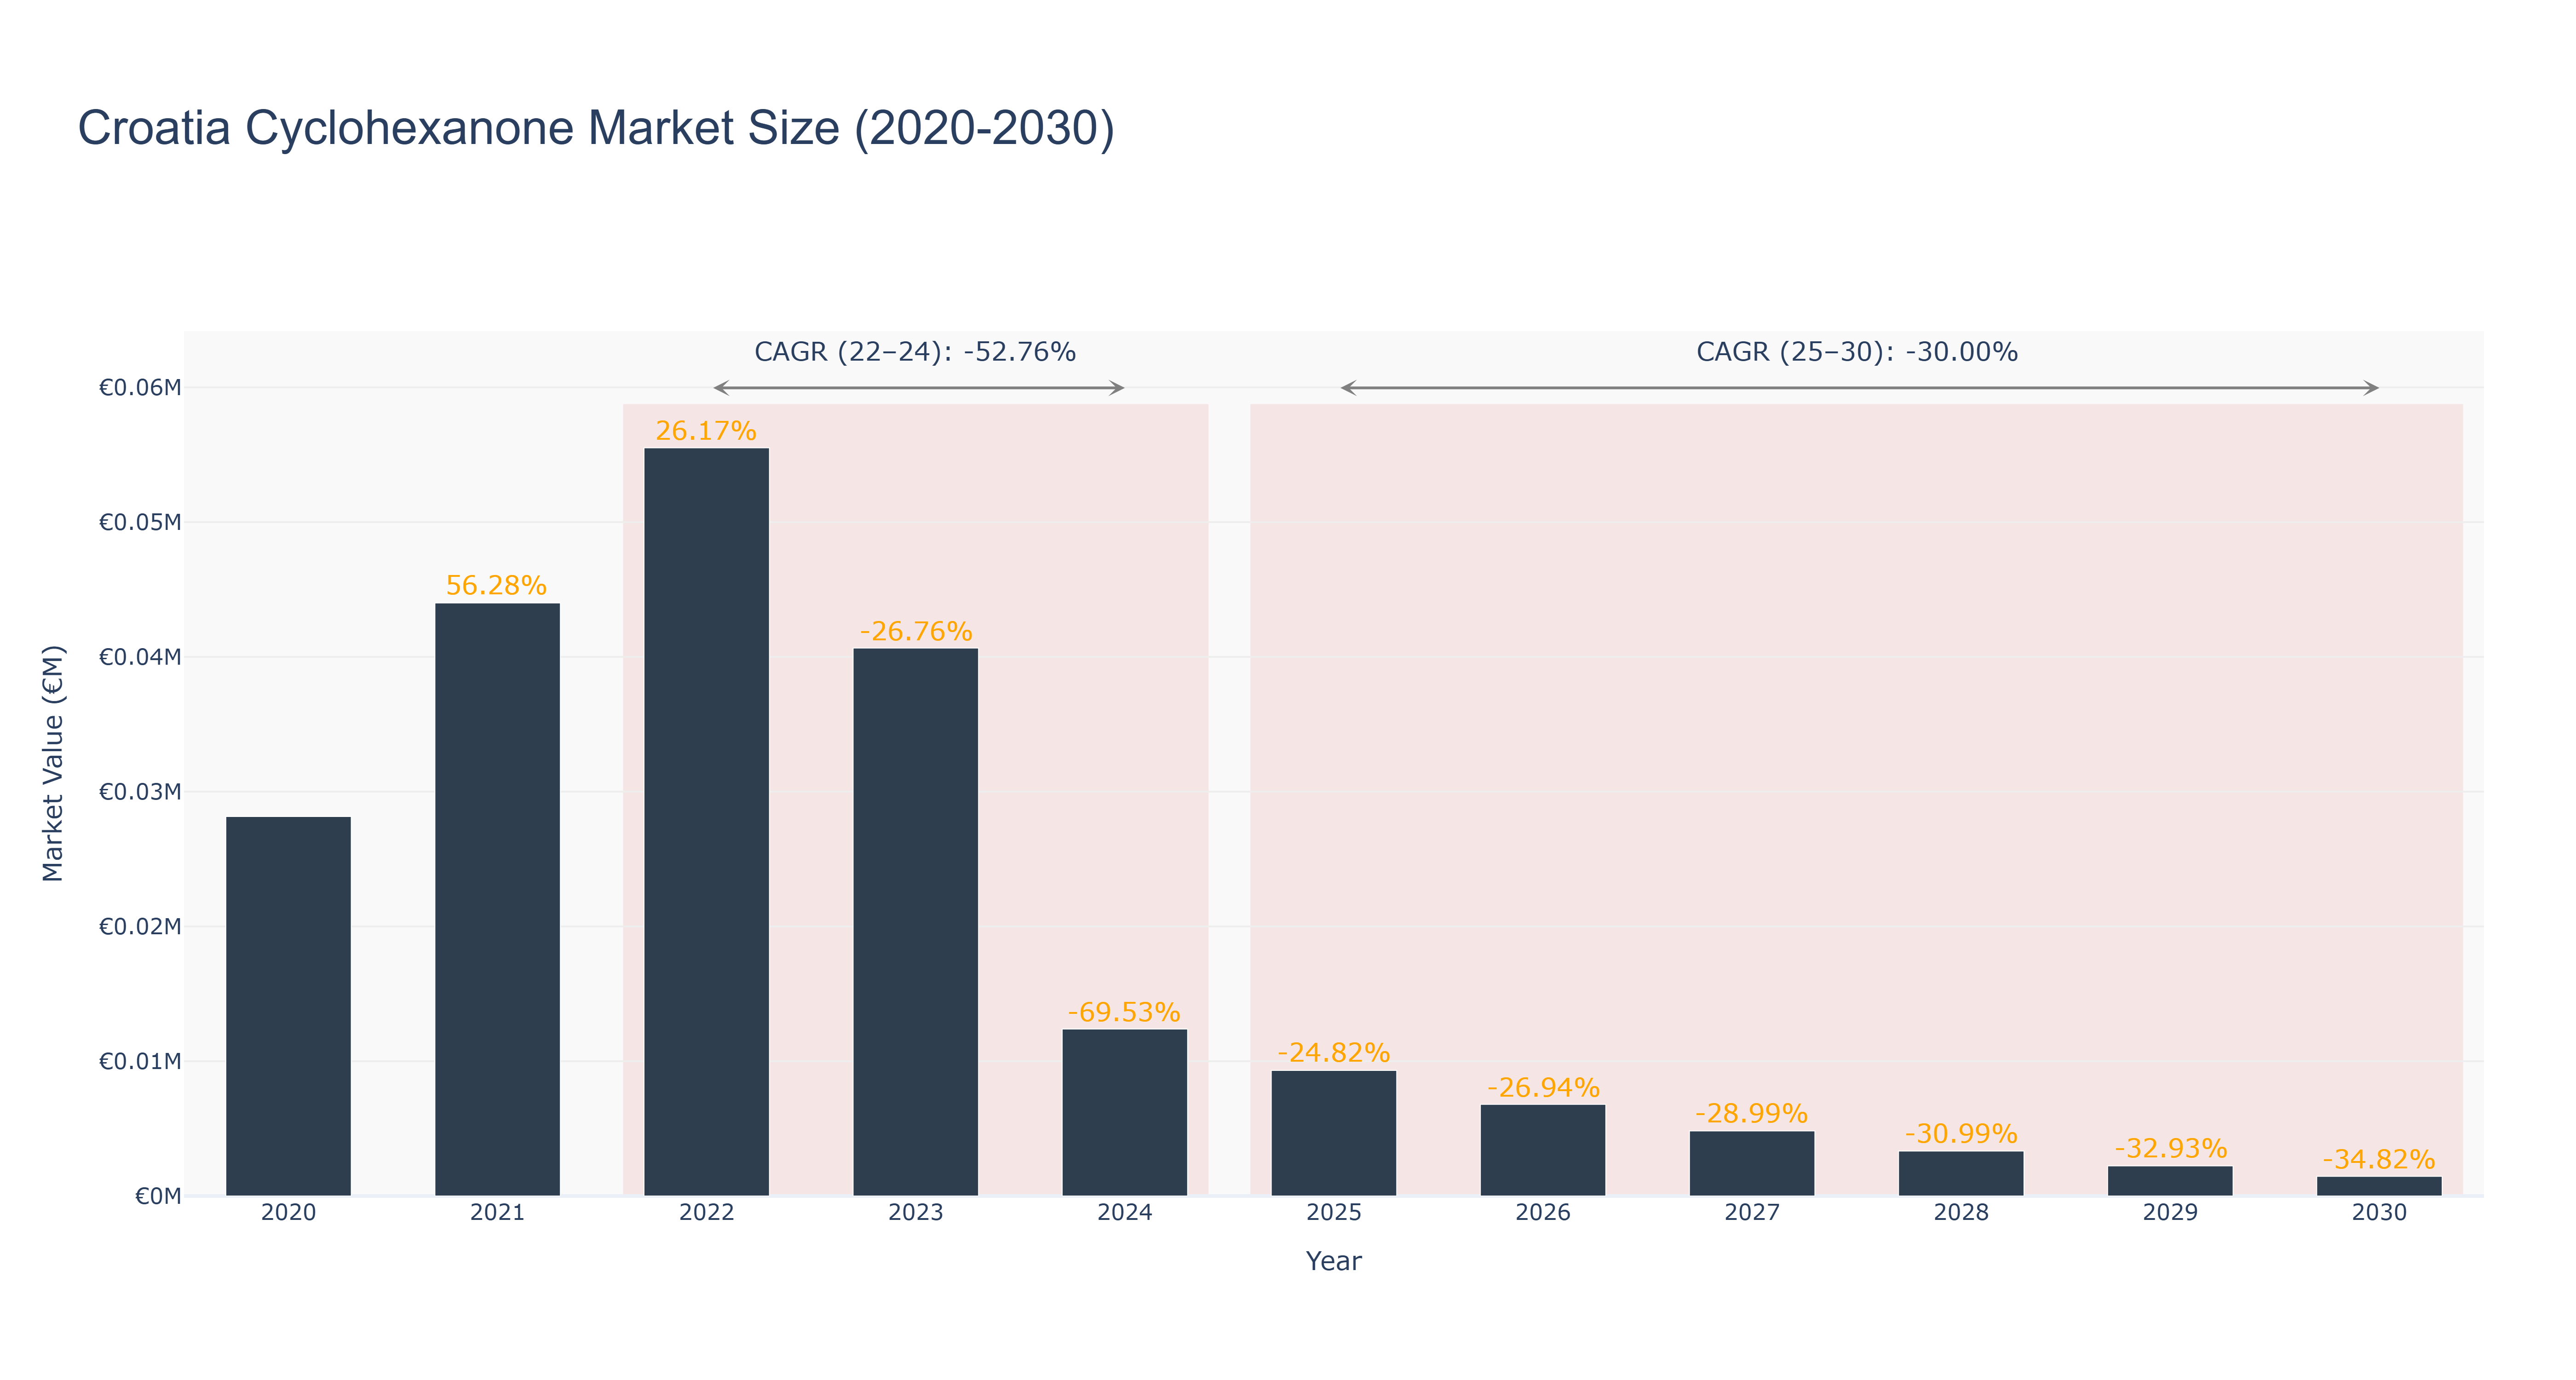Click the '2030' x-axis tick label
Screen dimensions: 2576x1380
click(x=2379, y=1212)
